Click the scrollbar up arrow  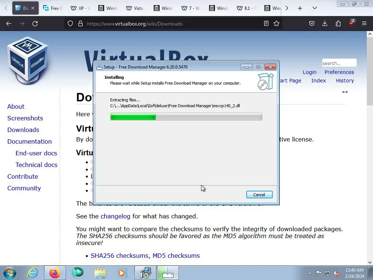tap(370, 34)
